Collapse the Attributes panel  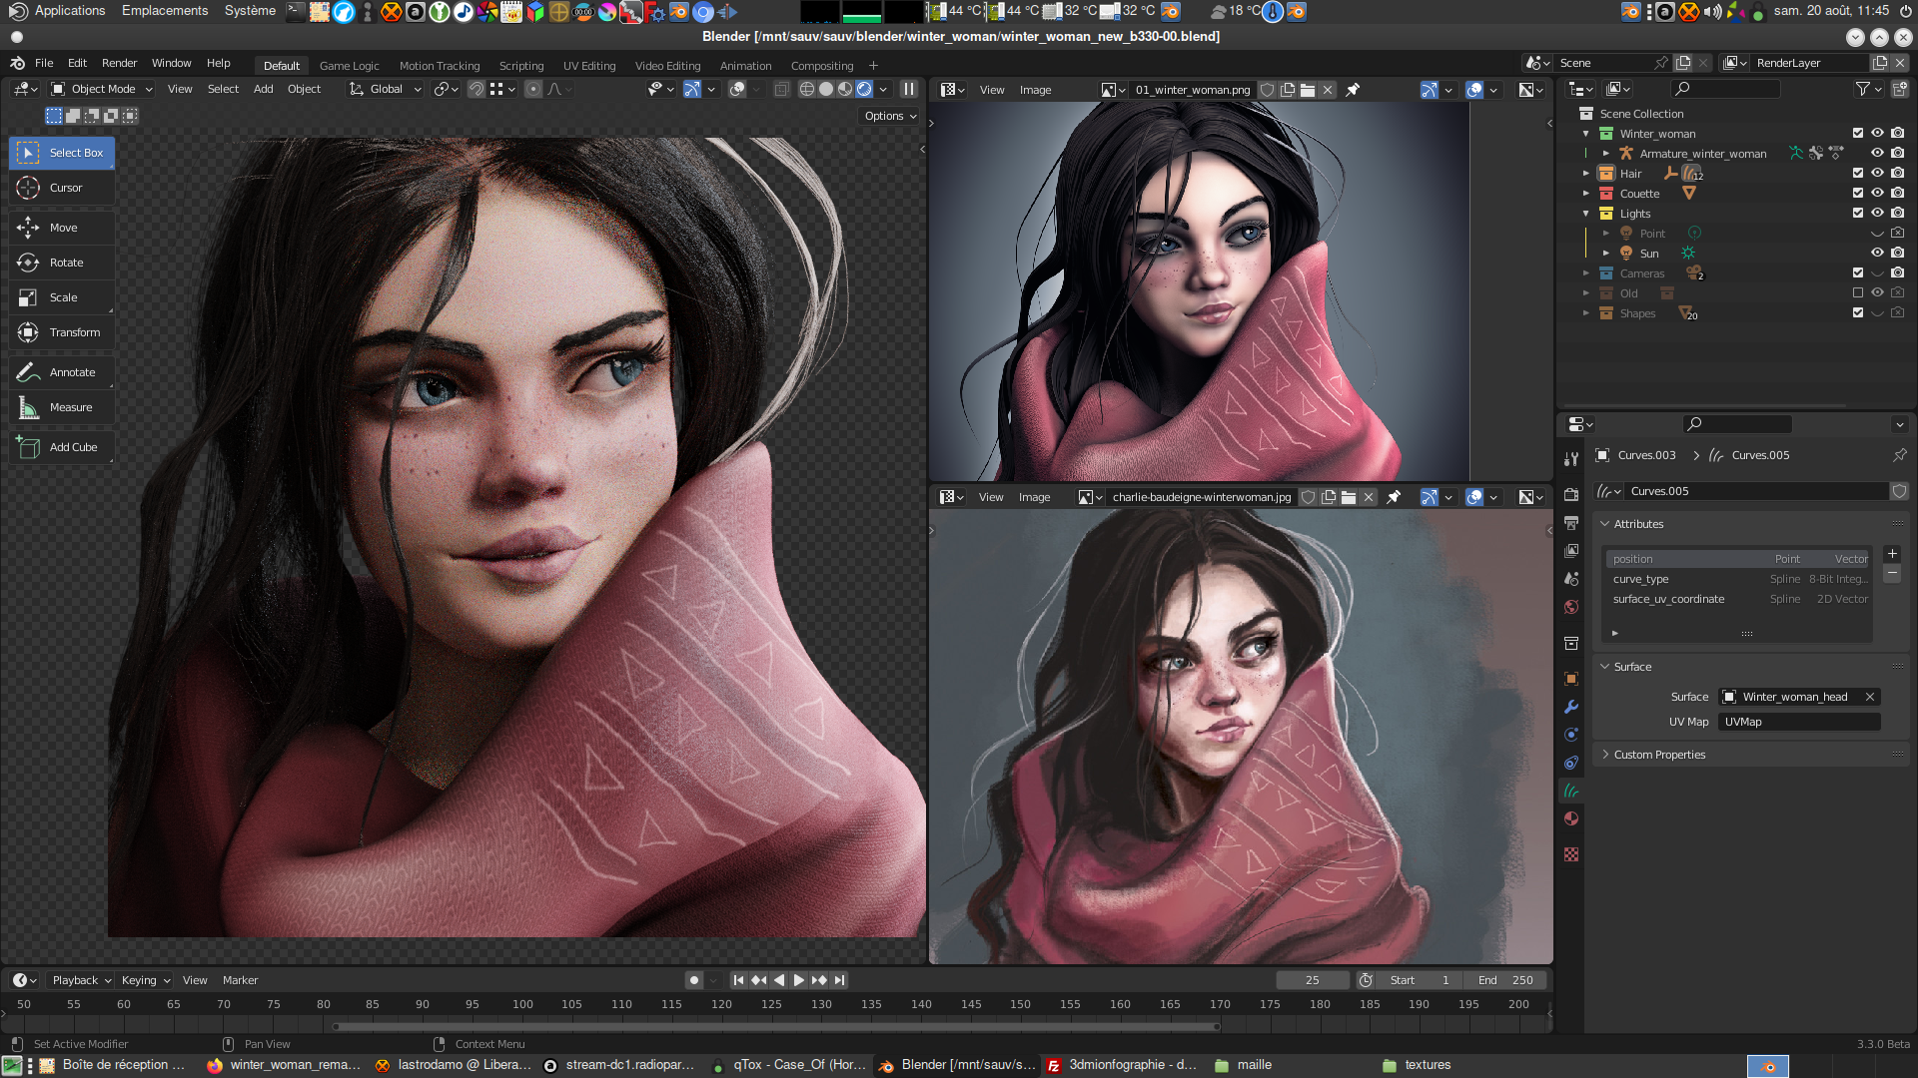(1638, 524)
